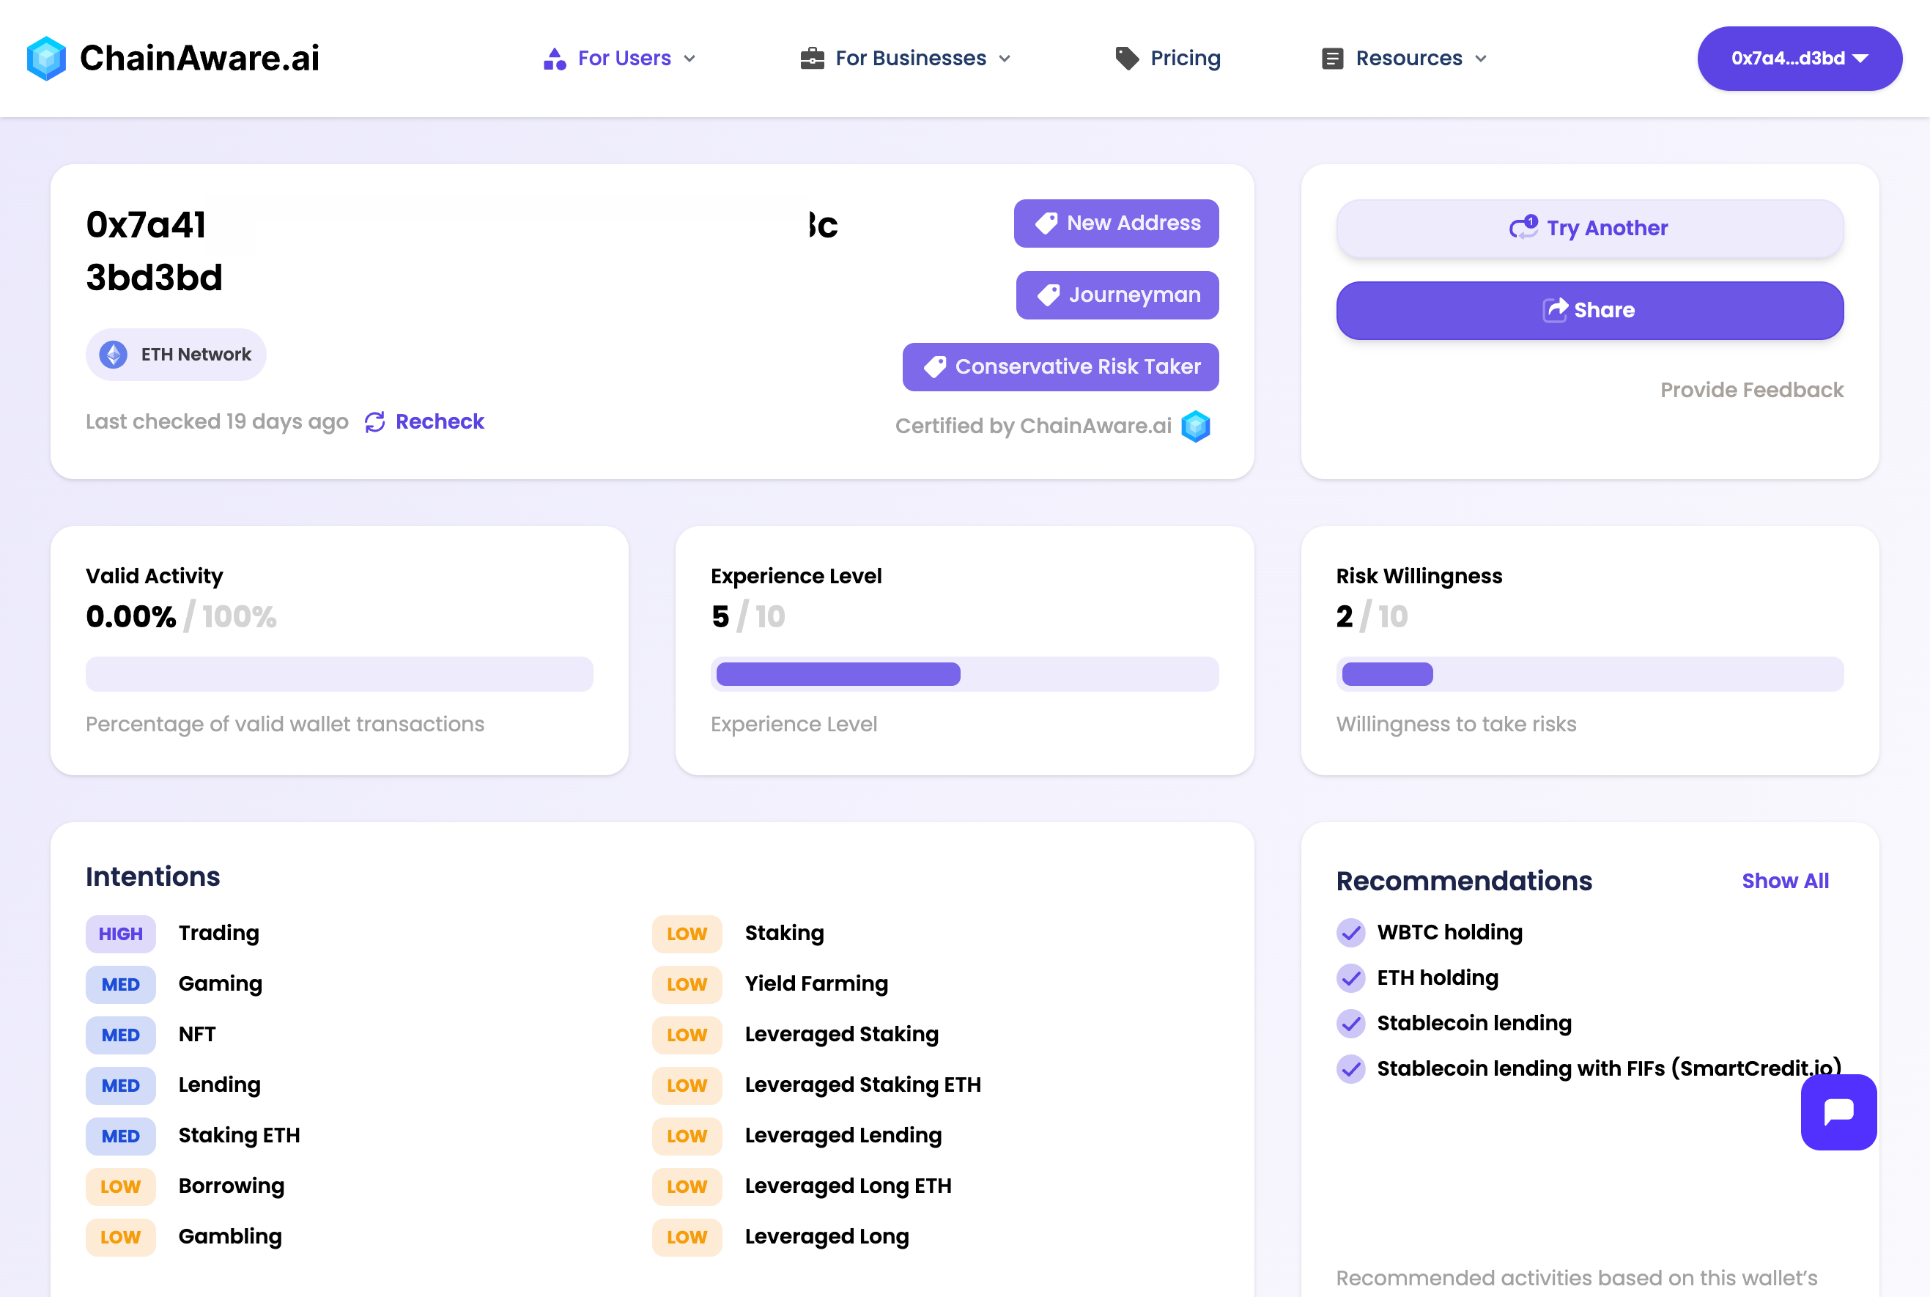Click the Recheck refresh arrows icon
The image size is (1930, 1297).
(x=374, y=422)
